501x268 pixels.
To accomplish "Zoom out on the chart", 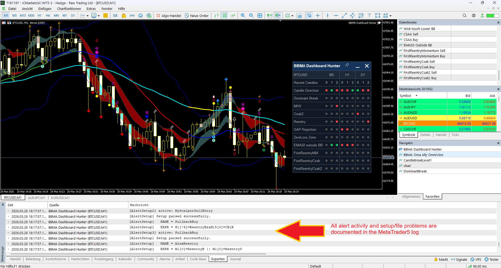I will coord(251,16).
